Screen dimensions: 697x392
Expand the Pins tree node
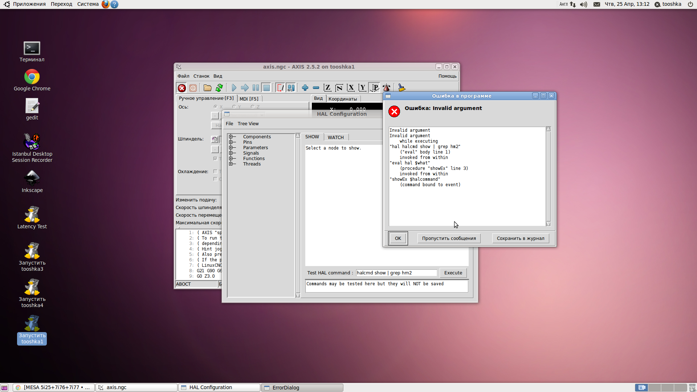231,142
